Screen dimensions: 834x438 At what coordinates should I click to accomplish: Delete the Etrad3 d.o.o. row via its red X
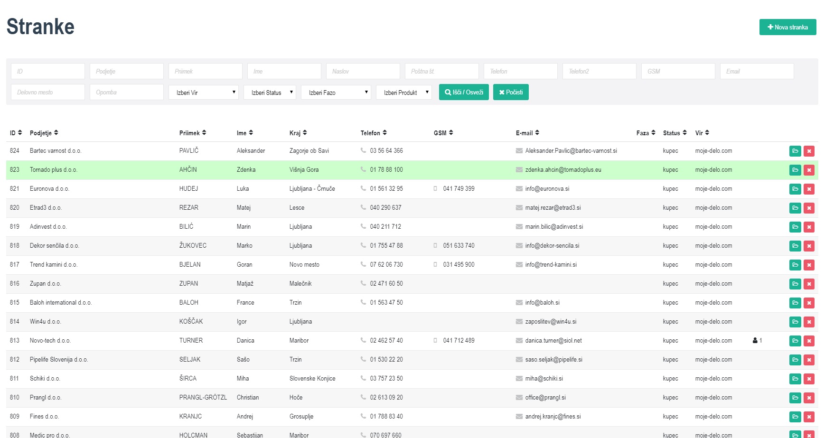pyautogui.click(x=809, y=208)
